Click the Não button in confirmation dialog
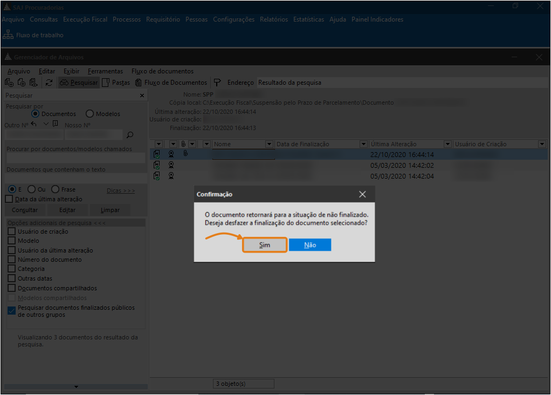Image resolution: width=551 pixels, height=395 pixels. (309, 245)
